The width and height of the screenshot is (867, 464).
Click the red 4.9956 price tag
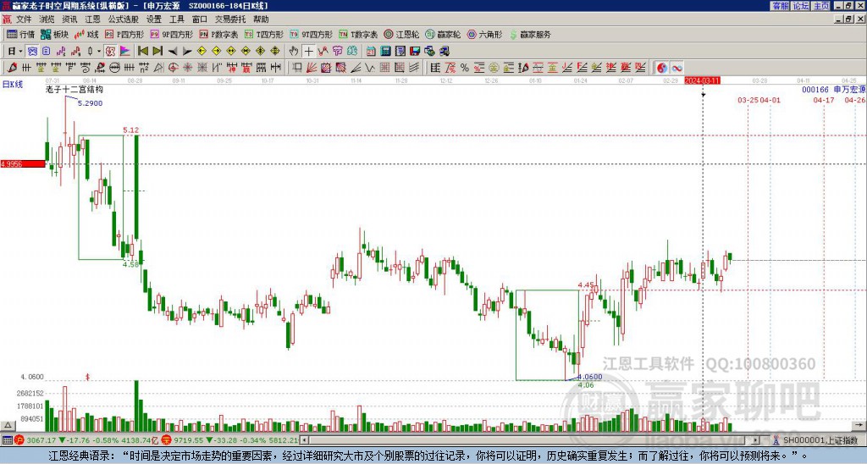tap(23, 163)
